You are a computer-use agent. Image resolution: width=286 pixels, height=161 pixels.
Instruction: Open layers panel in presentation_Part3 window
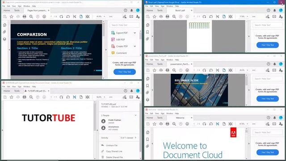pos(147,100)
